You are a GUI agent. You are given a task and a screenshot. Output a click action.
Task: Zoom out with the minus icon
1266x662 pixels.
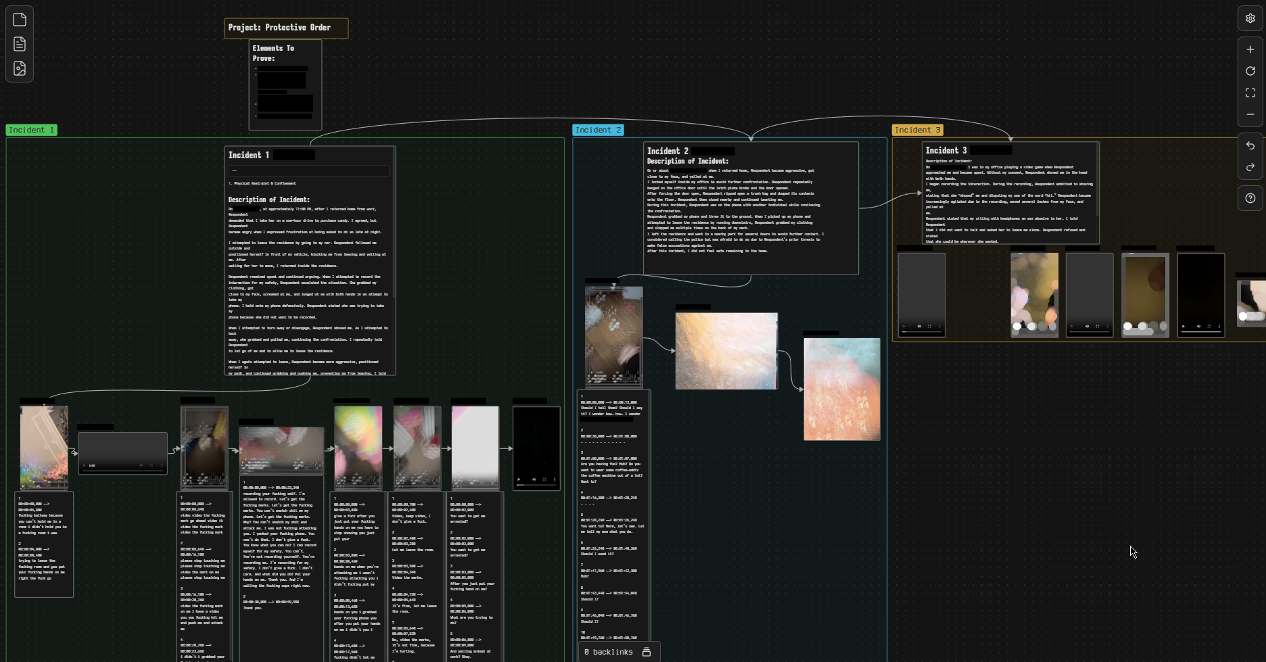[x=1250, y=114]
